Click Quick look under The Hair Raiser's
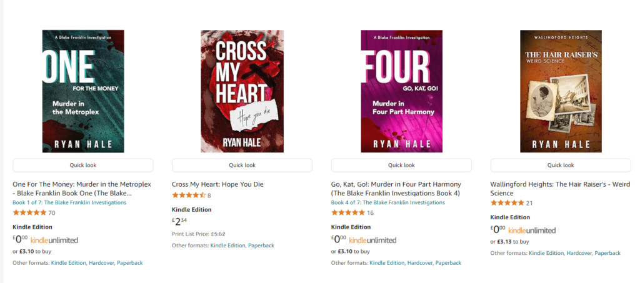 (x=561, y=165)
